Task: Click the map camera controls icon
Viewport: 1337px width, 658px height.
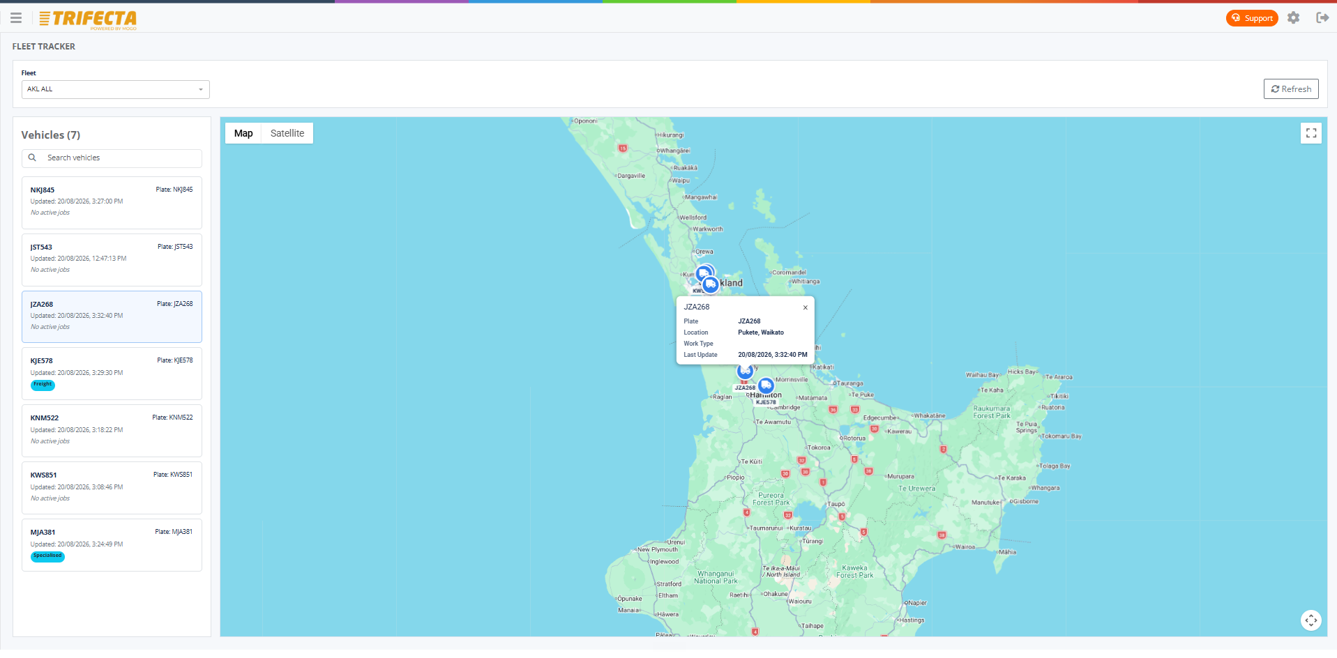Action: pyautogui.click(x=1311, y=620)
